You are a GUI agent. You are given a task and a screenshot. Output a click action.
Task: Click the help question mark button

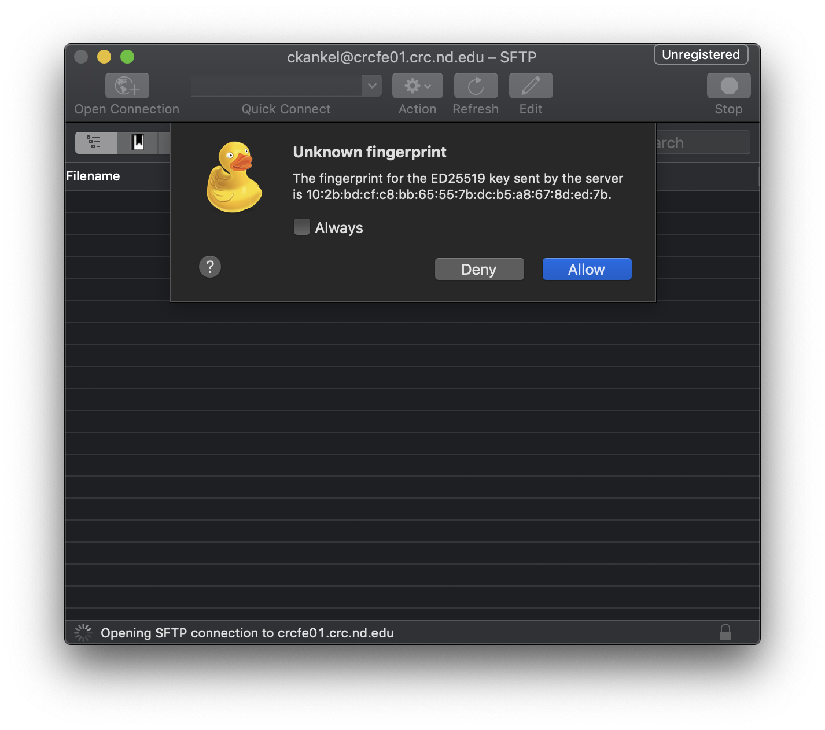(x=210, y=267)
